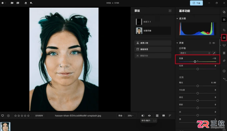Viewport: 227px width, 131px height.
Task: Click the mask person button
Action: (153, 43)
